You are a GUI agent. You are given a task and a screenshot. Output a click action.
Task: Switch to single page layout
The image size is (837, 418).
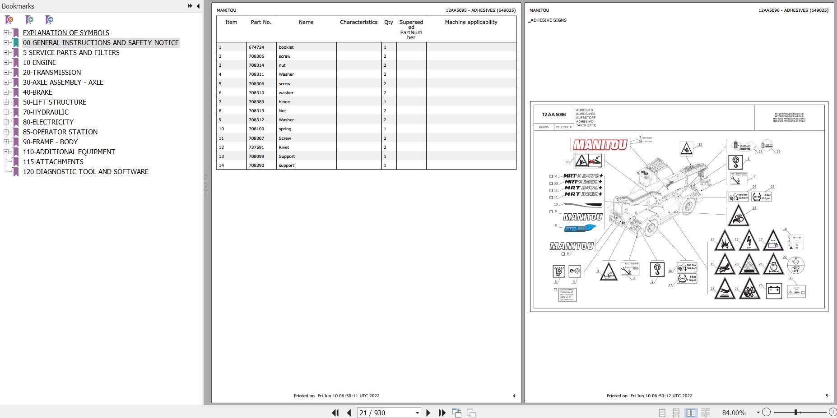pyautogui.click(x=662, y=413)
